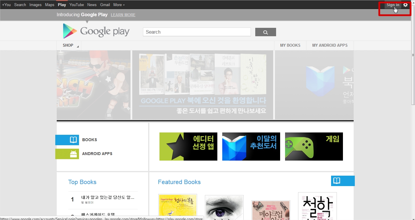This screenshot has width=415, height=220.
Task: Expand the SHOP dropdown
Action: pos(69,46)
